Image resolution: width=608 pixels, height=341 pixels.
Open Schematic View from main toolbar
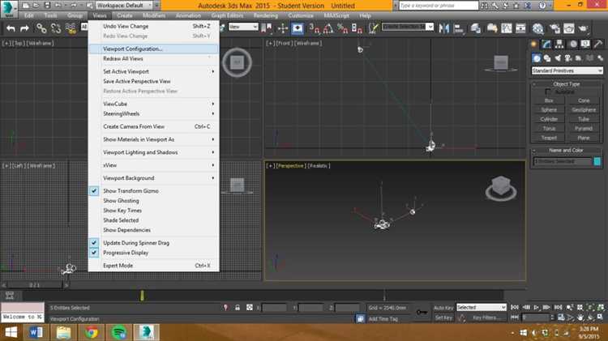coord(520,28)
